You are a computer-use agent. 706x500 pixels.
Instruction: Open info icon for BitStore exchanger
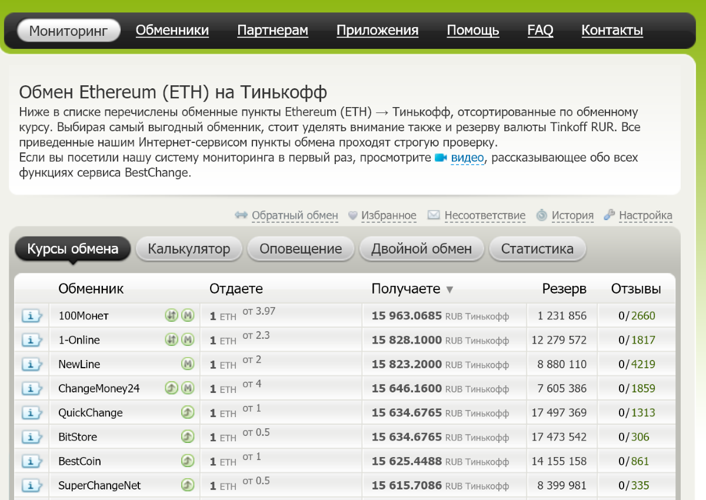(x=32, y=437)
